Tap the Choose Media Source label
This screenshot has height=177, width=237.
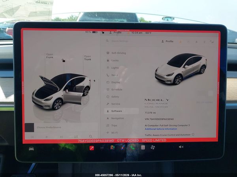click(49, 127)
